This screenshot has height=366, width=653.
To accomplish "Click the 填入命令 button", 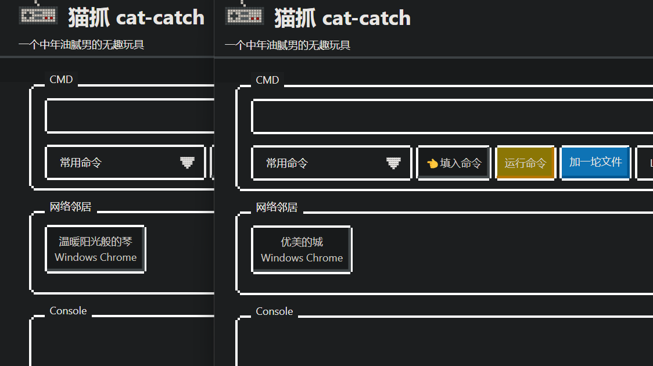I will coord(454,163).
